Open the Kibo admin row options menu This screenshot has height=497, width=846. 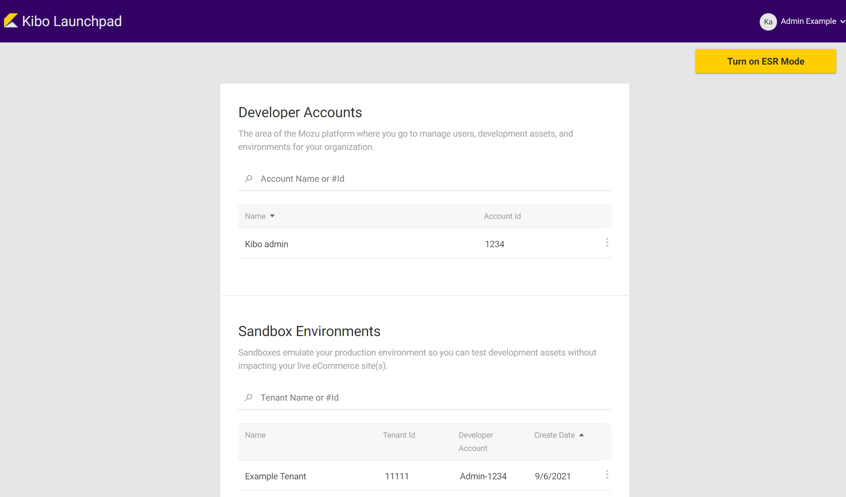607,242
